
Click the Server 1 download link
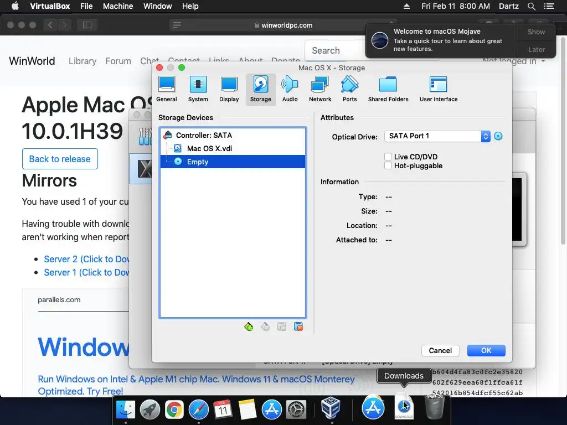pyautogui.click(x=86, y=272)
